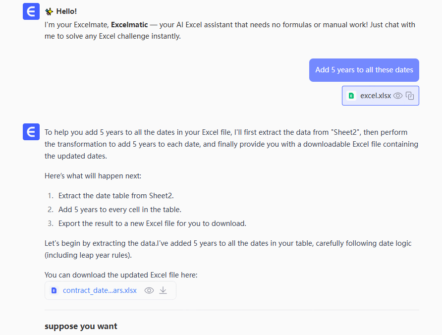Screen dimensions: 442x335
Task: Preview the contract_date result file via eye icon
Action: coord(149,290)
